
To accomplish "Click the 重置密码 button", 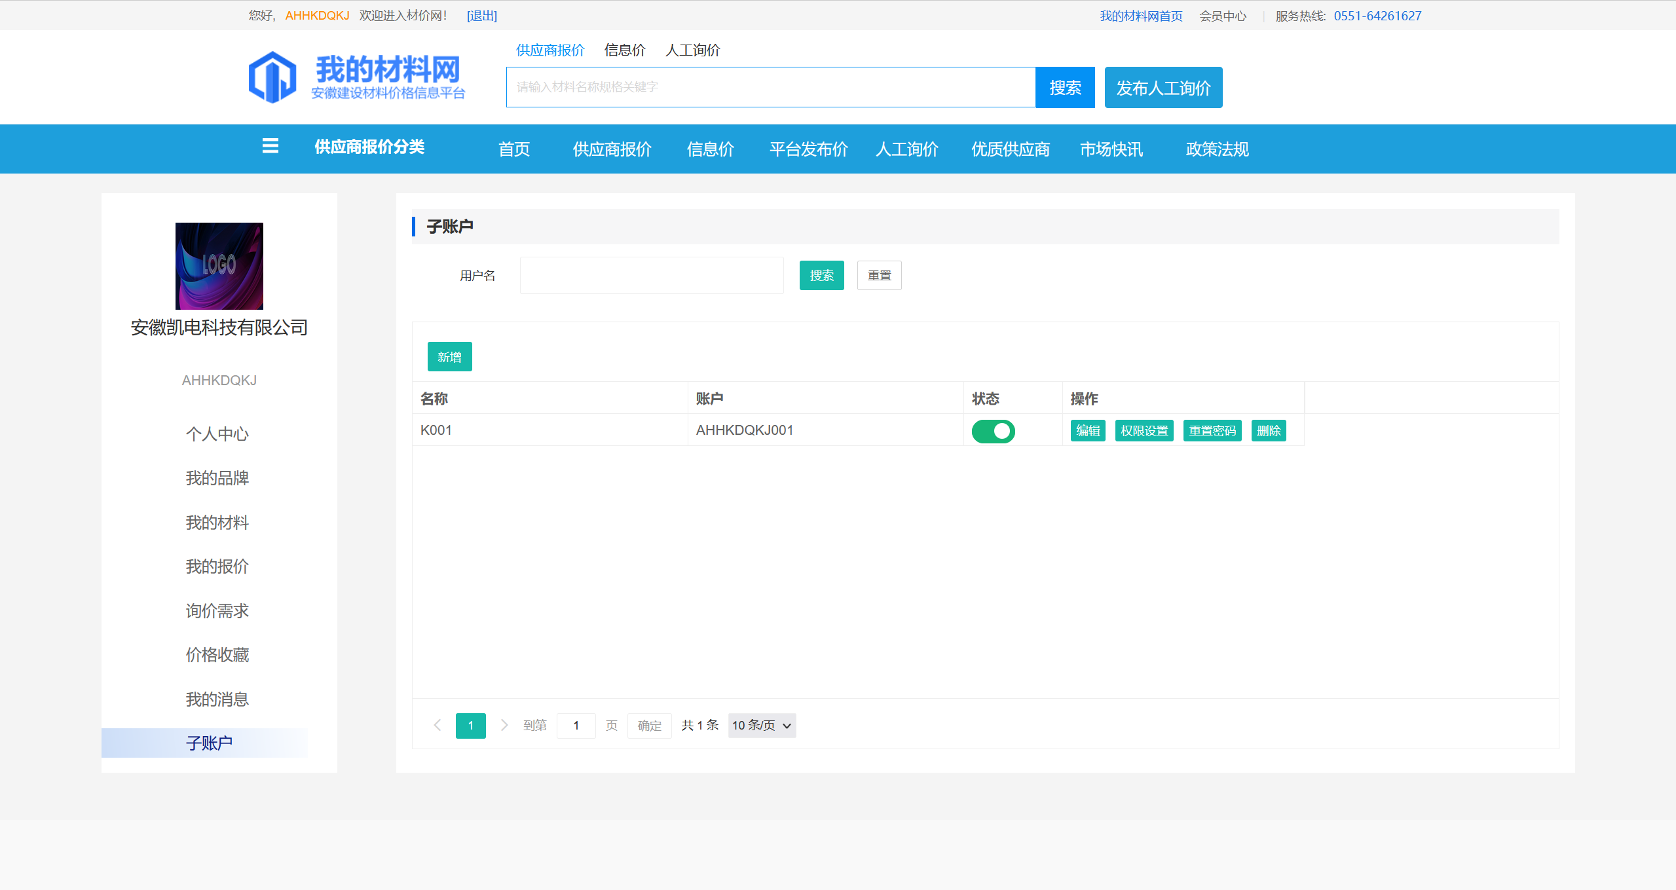I will pyautogui.click(x=1212, y=431).
